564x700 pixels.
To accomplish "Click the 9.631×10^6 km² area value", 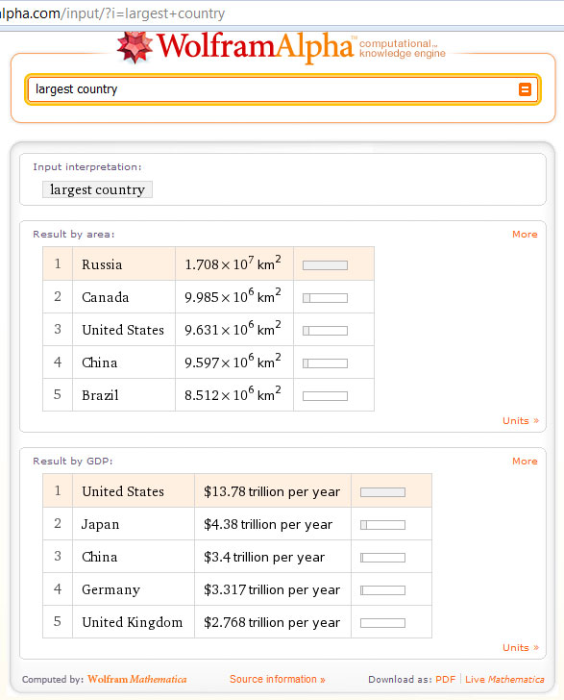I will pyautogui.click(x=233, y=329).
